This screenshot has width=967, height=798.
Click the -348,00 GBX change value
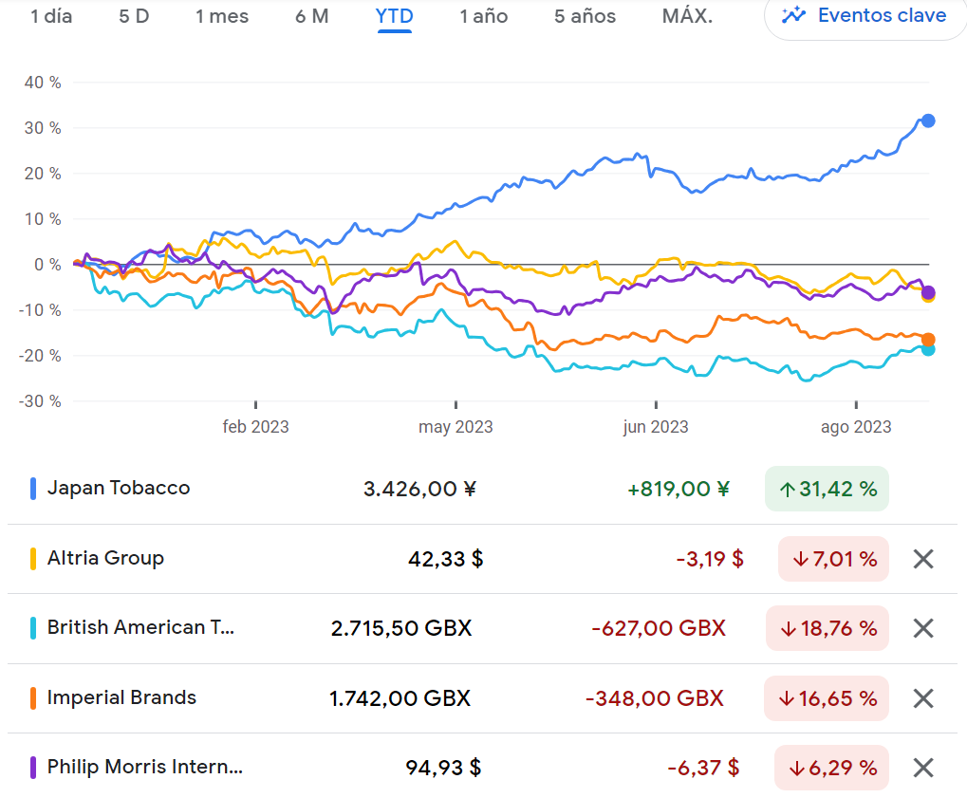(655, 698)
